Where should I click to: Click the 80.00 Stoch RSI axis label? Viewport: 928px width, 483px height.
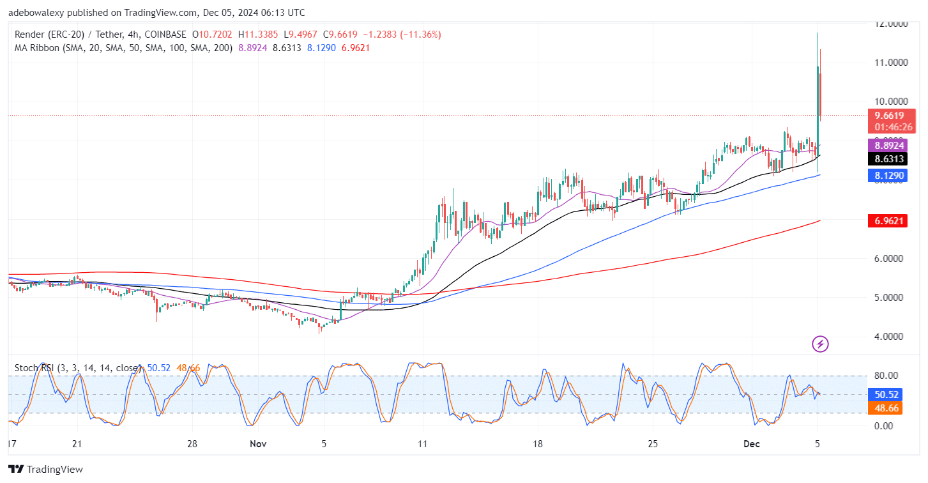(x=885, y=375)
